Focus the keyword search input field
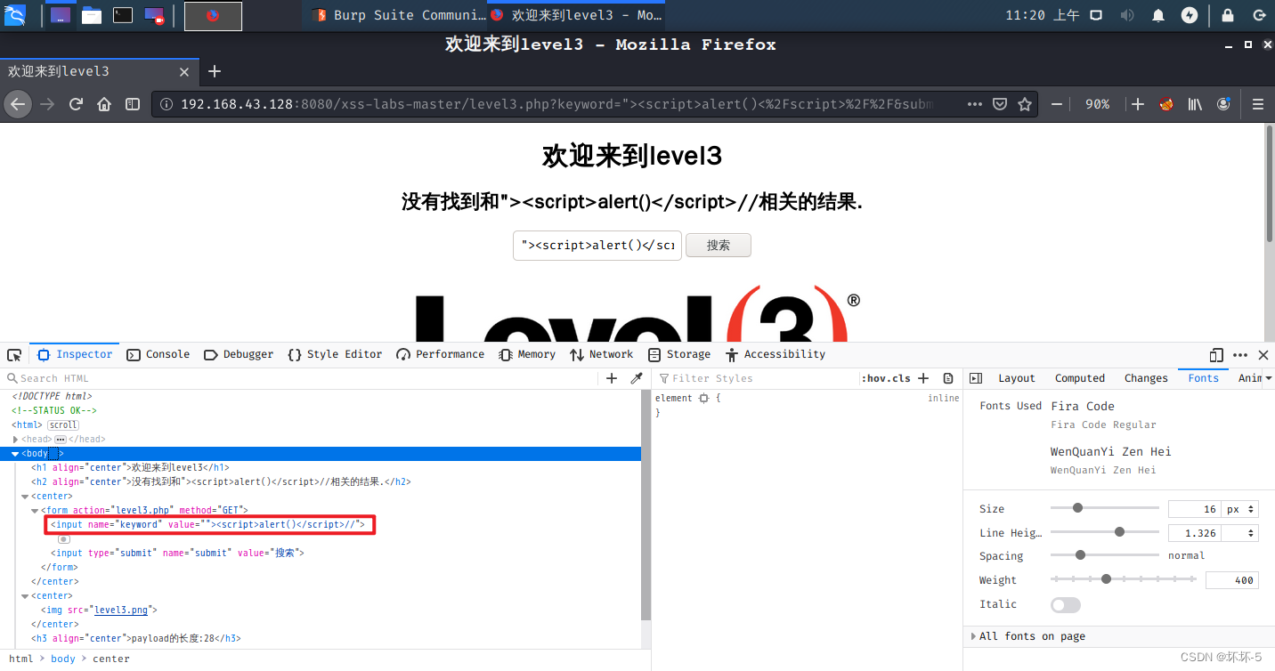 597,246
